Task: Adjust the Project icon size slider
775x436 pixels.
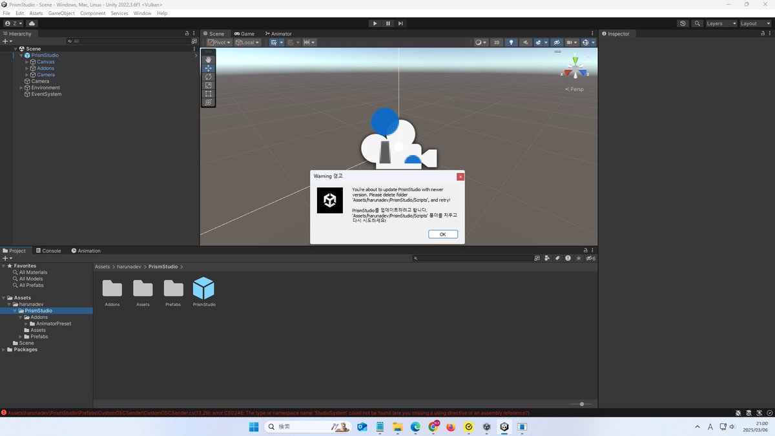Action: point(581,404)
